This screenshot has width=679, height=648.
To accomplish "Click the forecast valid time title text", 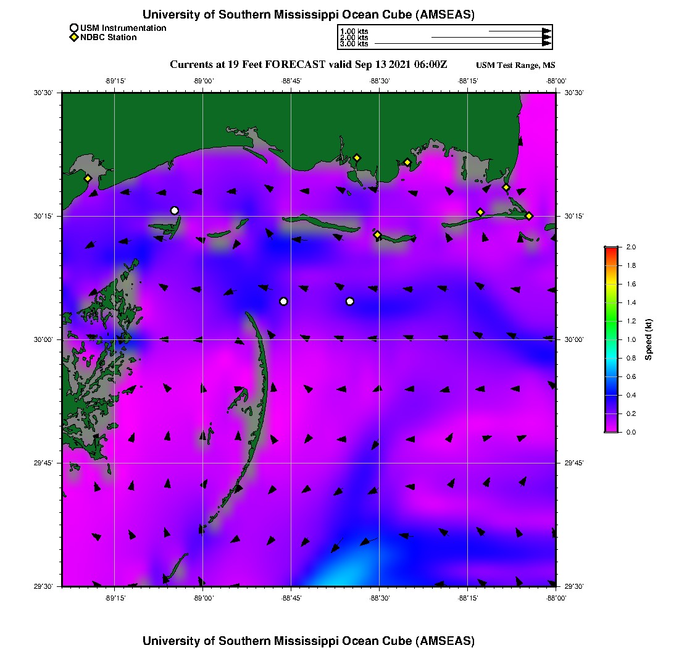I will (x=308, y=64).
